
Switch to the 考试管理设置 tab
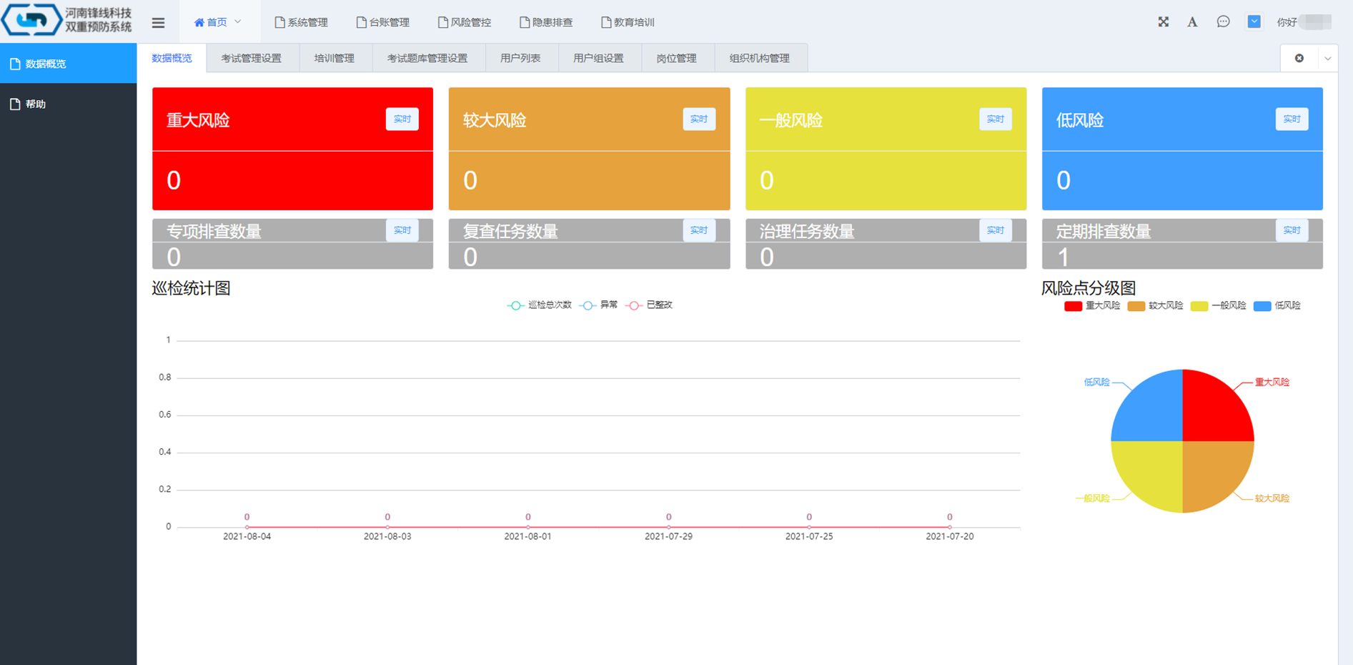pos(251,59)
